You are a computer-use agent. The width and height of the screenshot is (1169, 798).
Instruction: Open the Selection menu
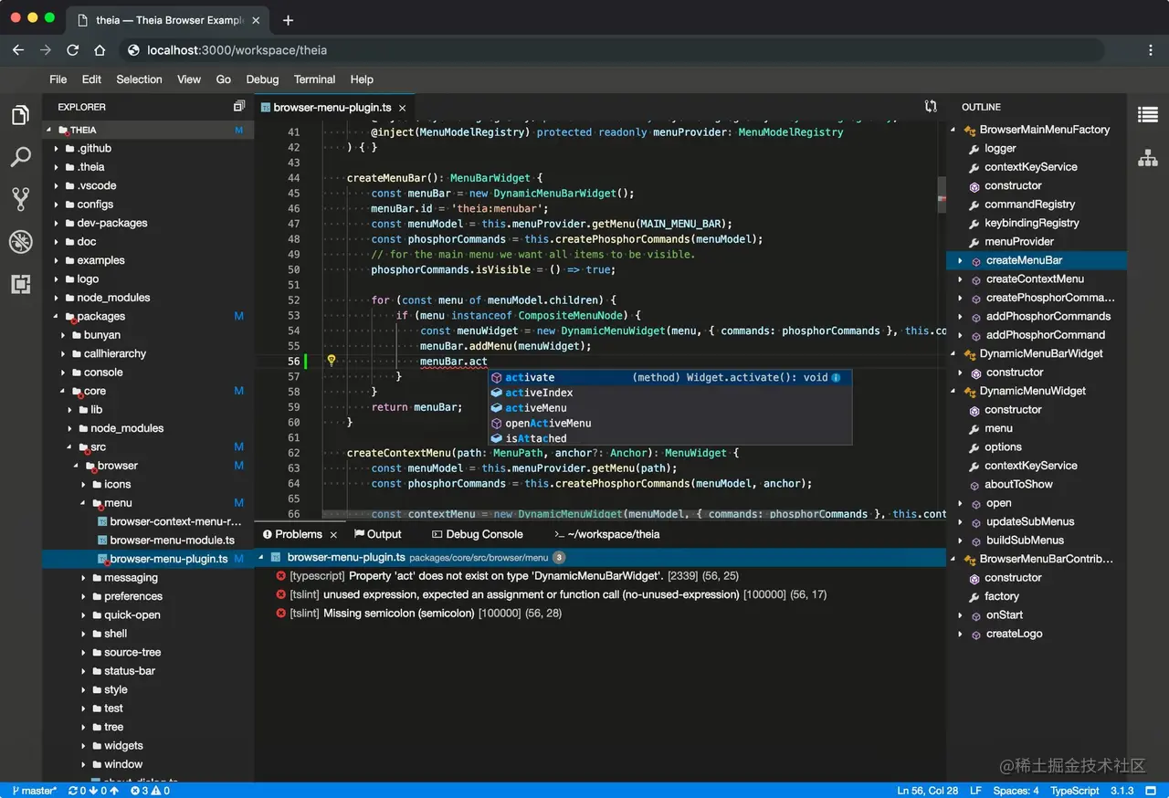139,79
